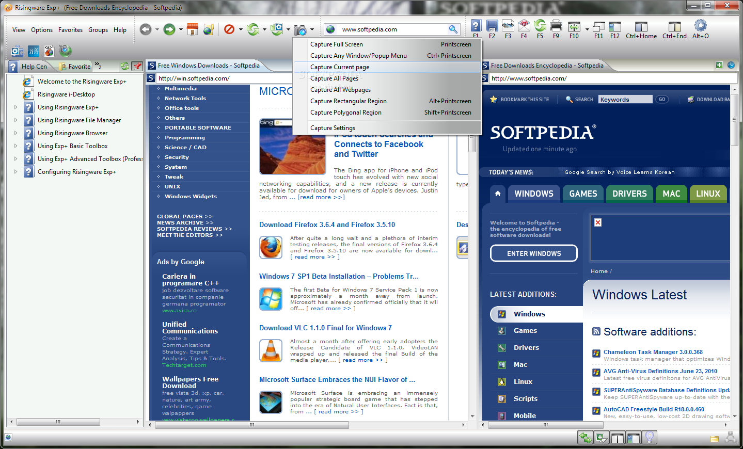The image size is (743, 449).
Task: Toggle the sidebar layout button in status bar
Action: [x=634, y=438]
